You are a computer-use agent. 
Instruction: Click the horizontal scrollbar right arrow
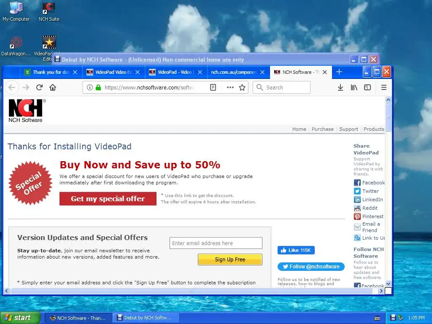381,291
